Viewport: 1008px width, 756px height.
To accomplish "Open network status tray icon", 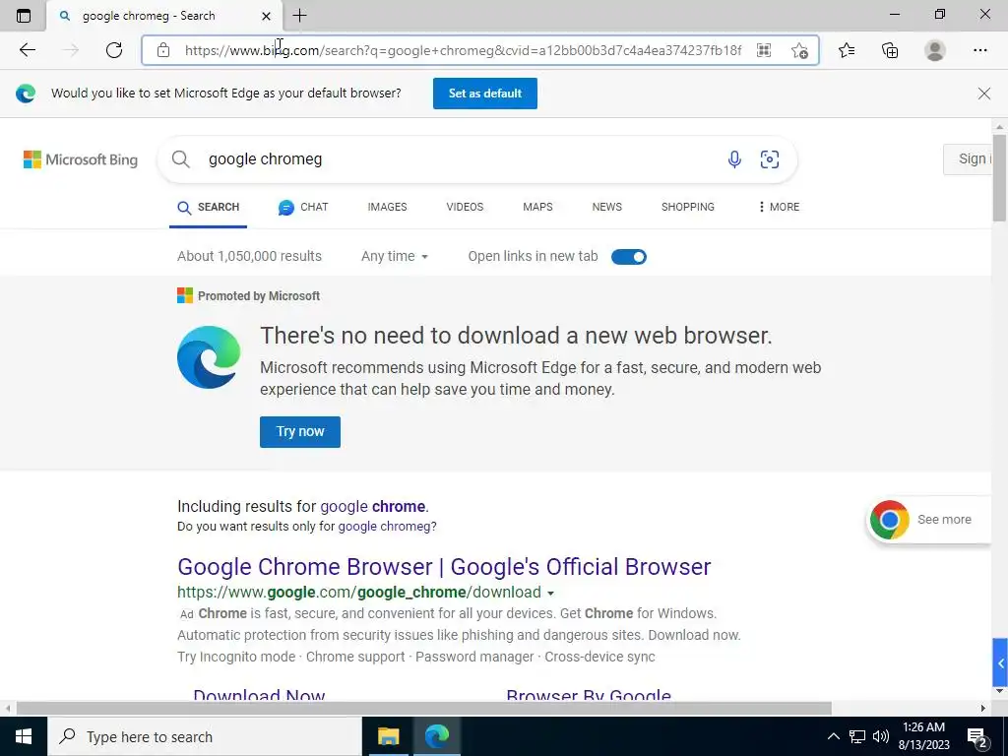I will click(x=857, y=736).
